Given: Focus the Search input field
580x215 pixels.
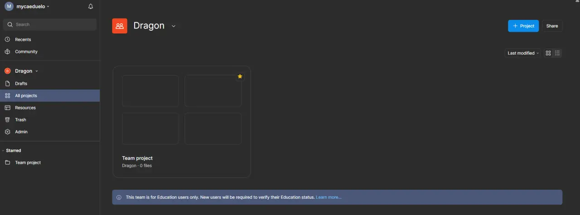Looking at the screenshot, I should [50, 24].
